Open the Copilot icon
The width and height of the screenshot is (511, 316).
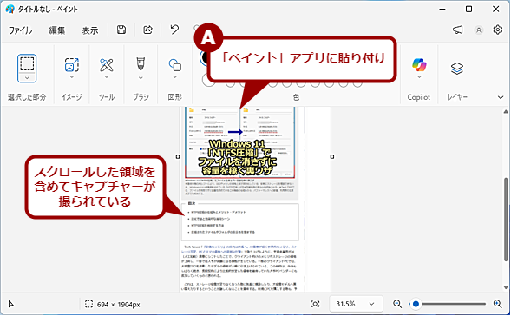pos(419,64)
